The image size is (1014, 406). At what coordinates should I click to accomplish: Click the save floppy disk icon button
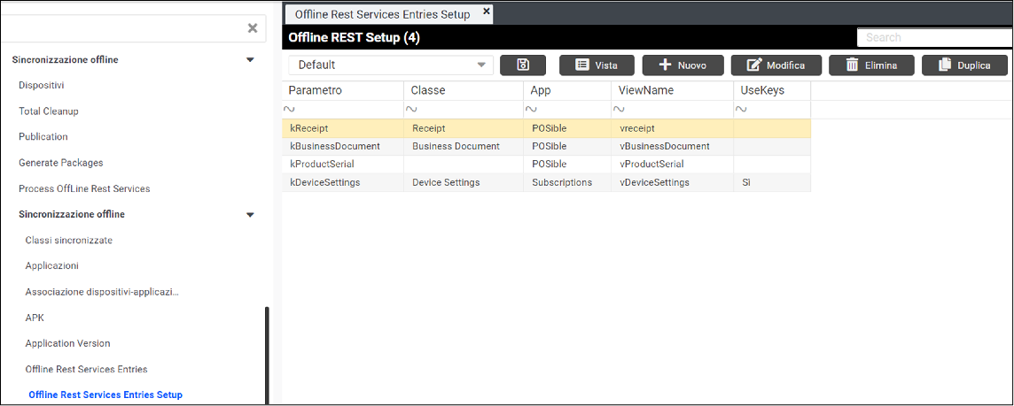[522, 65]
